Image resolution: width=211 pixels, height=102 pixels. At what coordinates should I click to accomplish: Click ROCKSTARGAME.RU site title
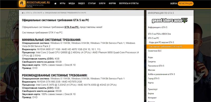[38, 2]
